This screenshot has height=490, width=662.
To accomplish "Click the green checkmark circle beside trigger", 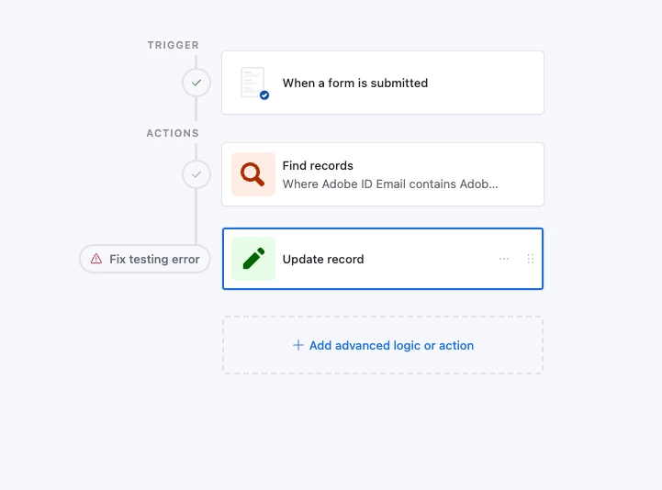I will coord(196,83).
